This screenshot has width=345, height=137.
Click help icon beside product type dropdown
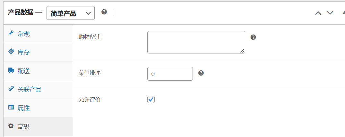pos(104,12)
